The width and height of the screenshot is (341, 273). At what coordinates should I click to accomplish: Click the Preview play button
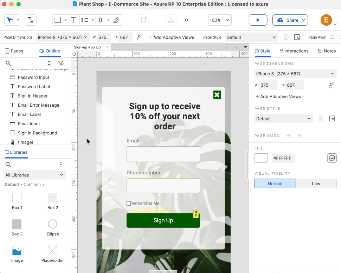258,20
